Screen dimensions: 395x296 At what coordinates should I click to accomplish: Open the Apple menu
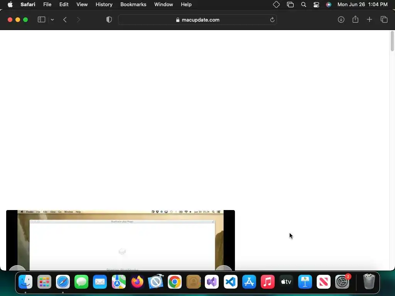tap(10, 5)
